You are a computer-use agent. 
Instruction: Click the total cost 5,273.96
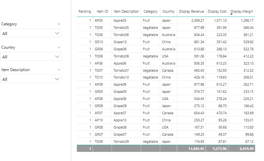tap(219, 149)
